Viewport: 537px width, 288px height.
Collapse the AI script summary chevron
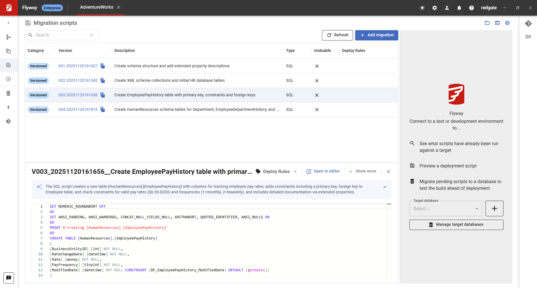385,187
